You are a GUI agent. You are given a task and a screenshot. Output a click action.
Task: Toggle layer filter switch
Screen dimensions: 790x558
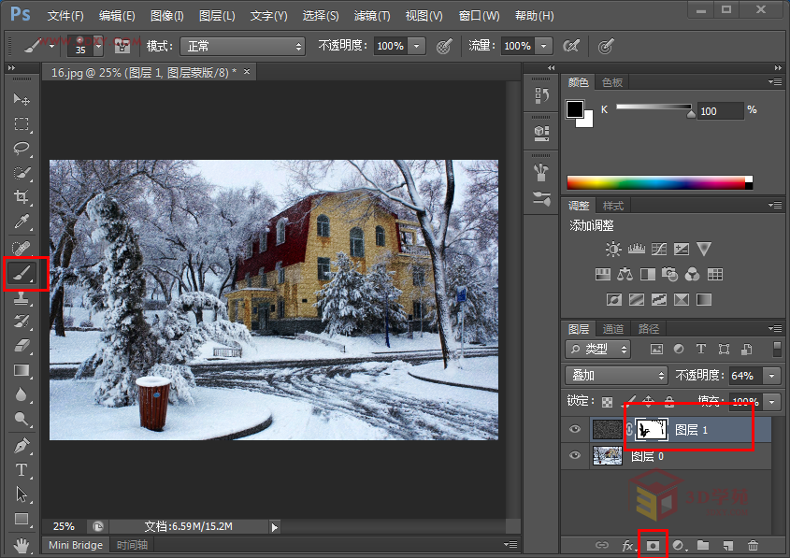pyautogui.click(x=777, y=349)
